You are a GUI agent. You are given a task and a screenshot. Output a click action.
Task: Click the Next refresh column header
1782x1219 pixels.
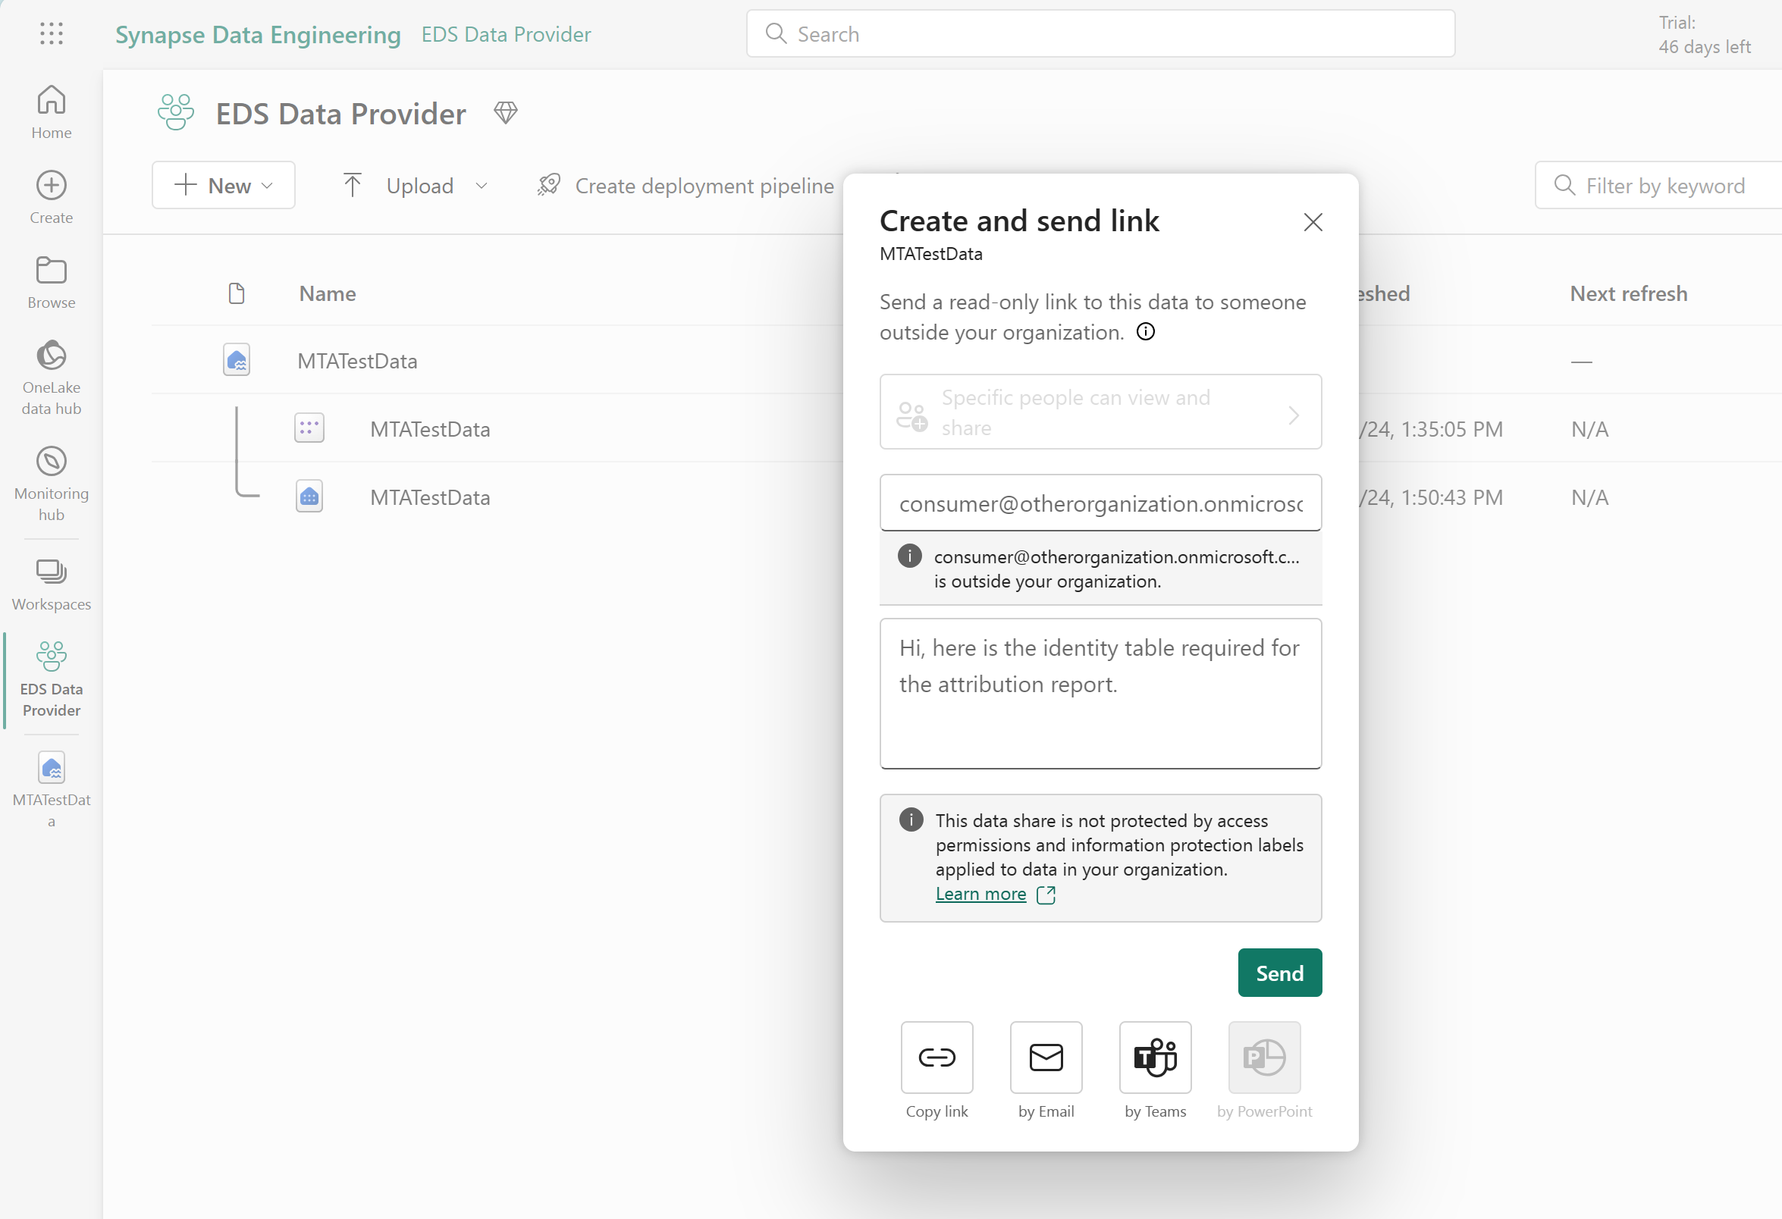[x=1629, y=293]
